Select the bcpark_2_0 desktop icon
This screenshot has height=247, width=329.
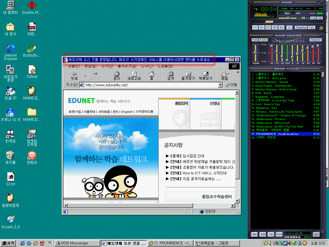click(x=11, y=222)
